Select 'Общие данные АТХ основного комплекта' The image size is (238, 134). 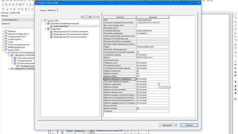tap(71, 32)
